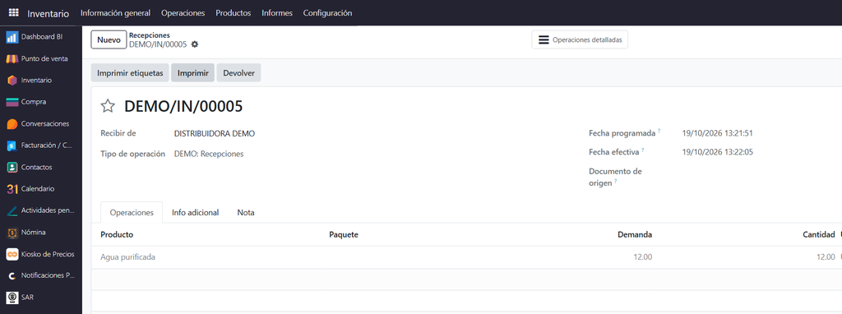Show help tooltip for Fecha programada
Viewport: 842px width, 314px height.
pos(659,131)
